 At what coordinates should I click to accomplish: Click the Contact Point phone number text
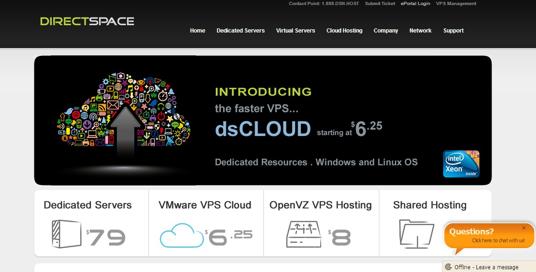coord(324,3)
